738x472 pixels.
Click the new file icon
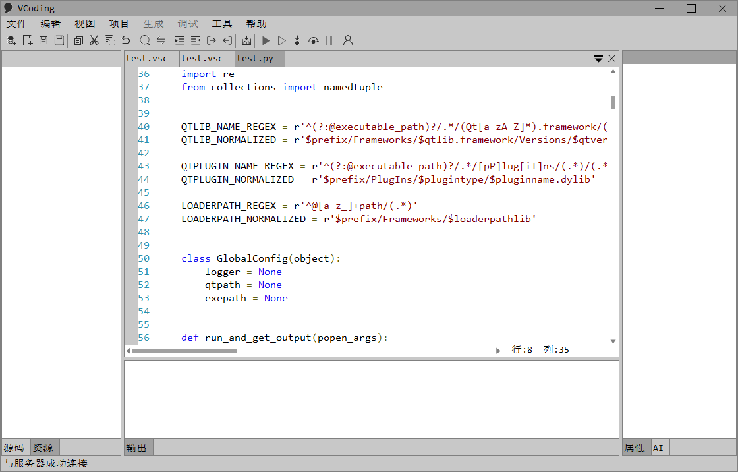coord(28,40)
